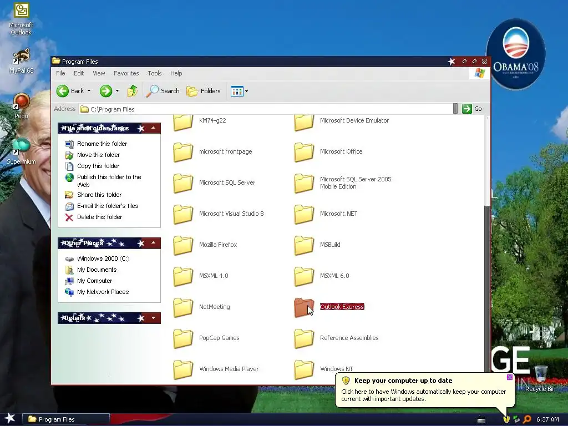
Task: Select the KM74-g22 folder
Action: [200, 121]
